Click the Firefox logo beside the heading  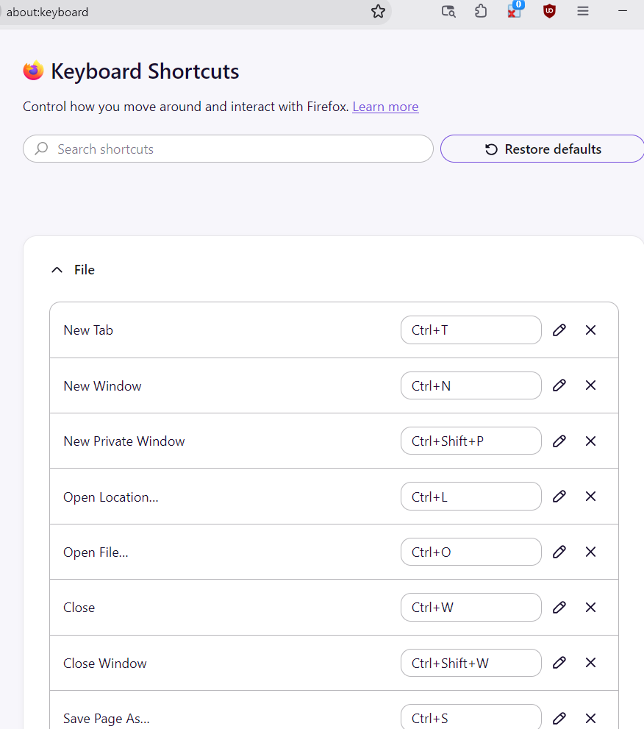click(x=34, y=71)
